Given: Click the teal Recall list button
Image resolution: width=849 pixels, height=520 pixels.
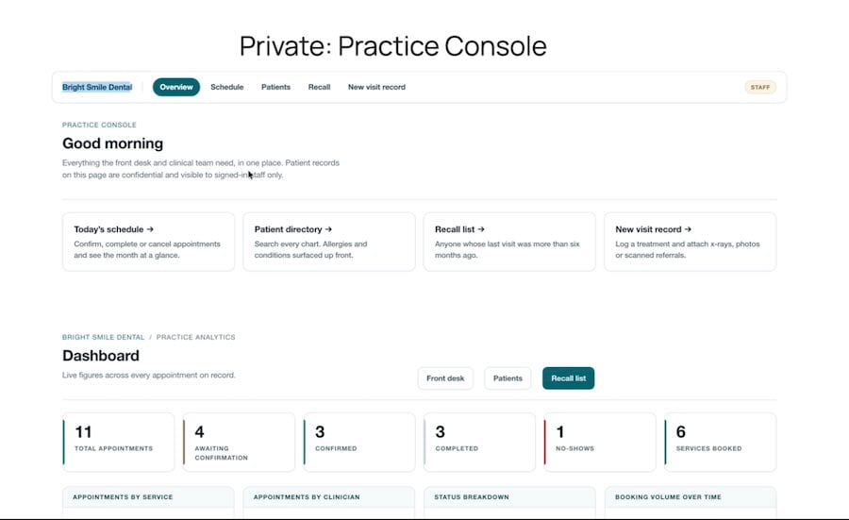Looking at the screenshot, I should coord(568,378).
